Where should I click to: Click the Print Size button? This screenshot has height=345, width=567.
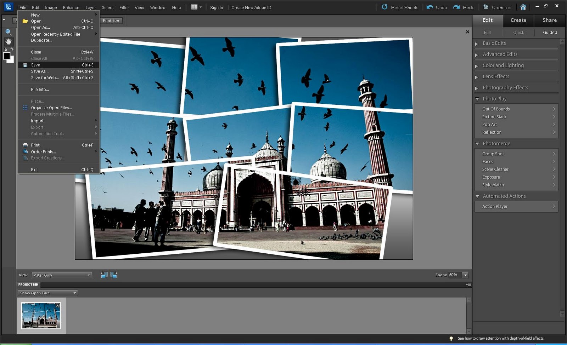coord(111,21)
